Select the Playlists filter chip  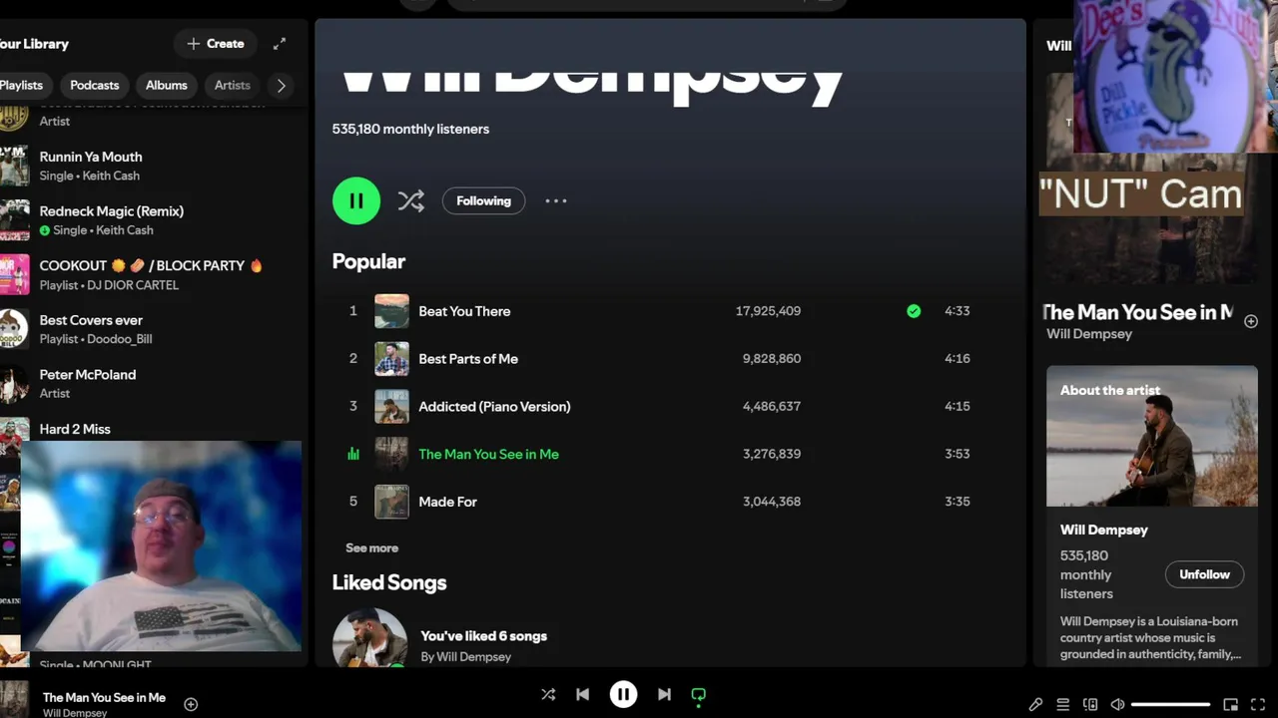pos(22,85)
